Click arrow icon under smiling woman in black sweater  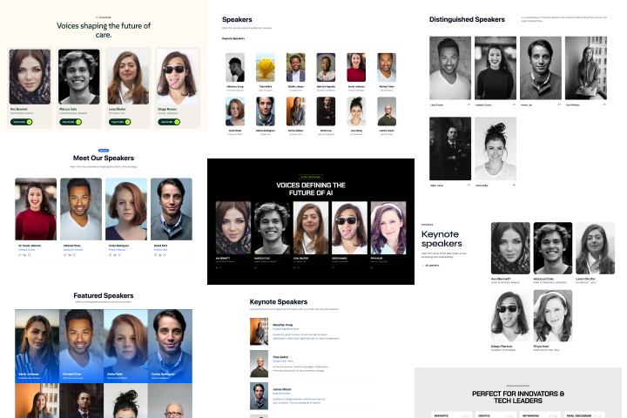514,104
